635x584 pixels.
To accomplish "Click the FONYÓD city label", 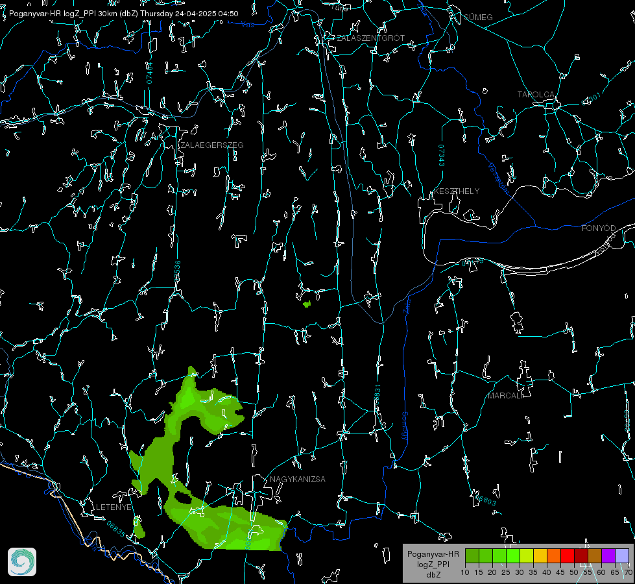I will [x=599, y=228].
